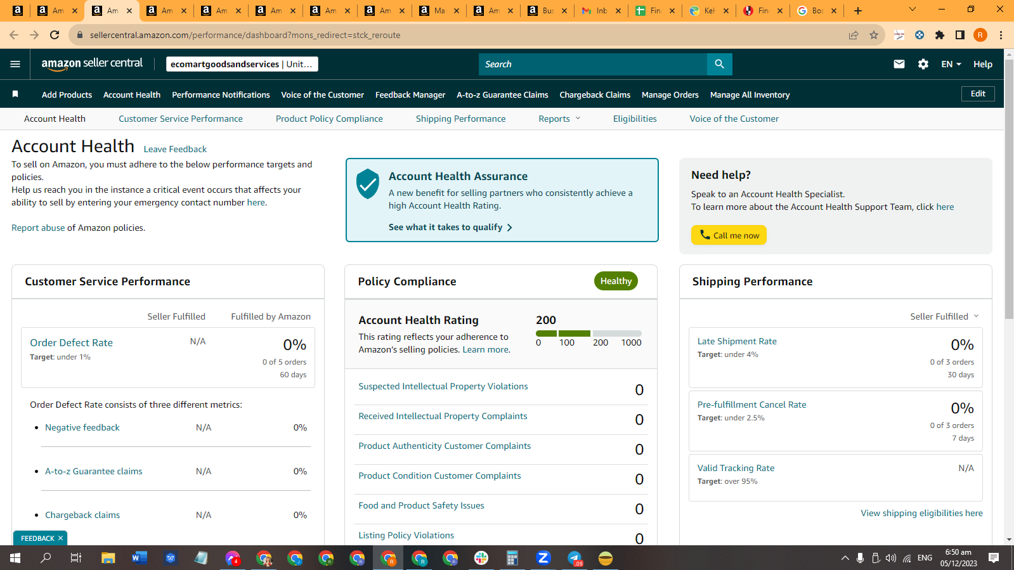Click the Call me now button

click(x=729, y=235)
